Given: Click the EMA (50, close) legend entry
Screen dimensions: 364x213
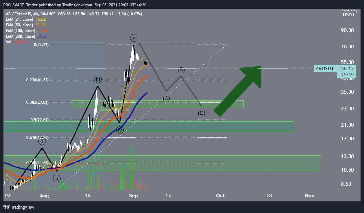Looking at the screenshot, I should click(25, 25).
